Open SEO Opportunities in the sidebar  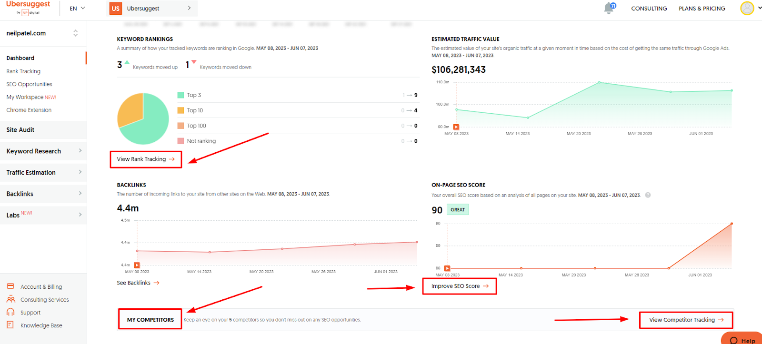click(29, 84)
